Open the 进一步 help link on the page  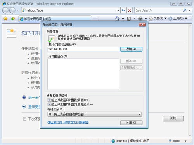tap(34, 98)
